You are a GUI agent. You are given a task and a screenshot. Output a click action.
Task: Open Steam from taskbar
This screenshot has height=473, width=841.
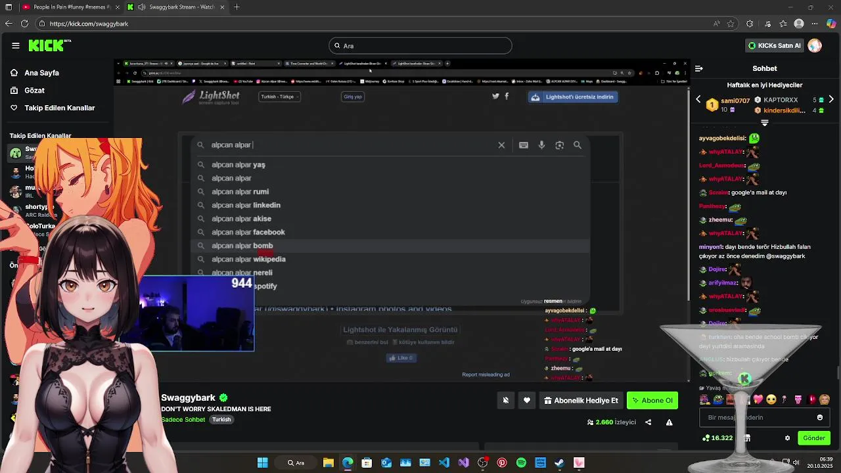pyautogui.click(x=559, y=462)
